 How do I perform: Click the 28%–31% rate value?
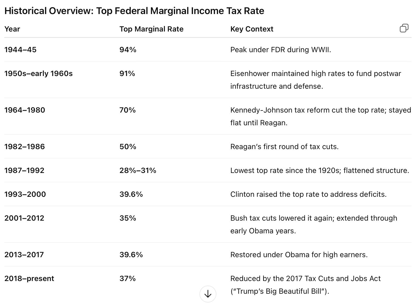[138, 170]
